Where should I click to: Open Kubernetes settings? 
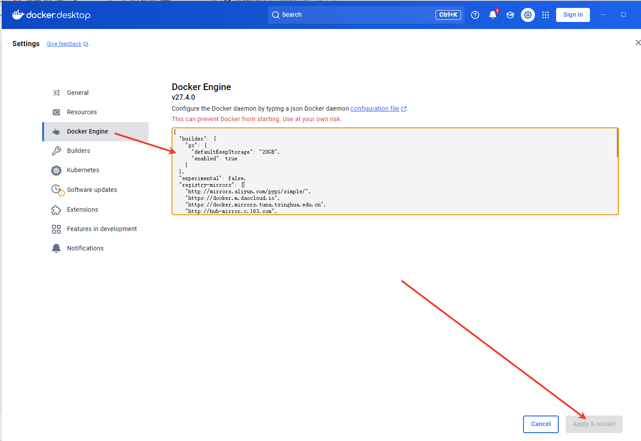[95, 170]
